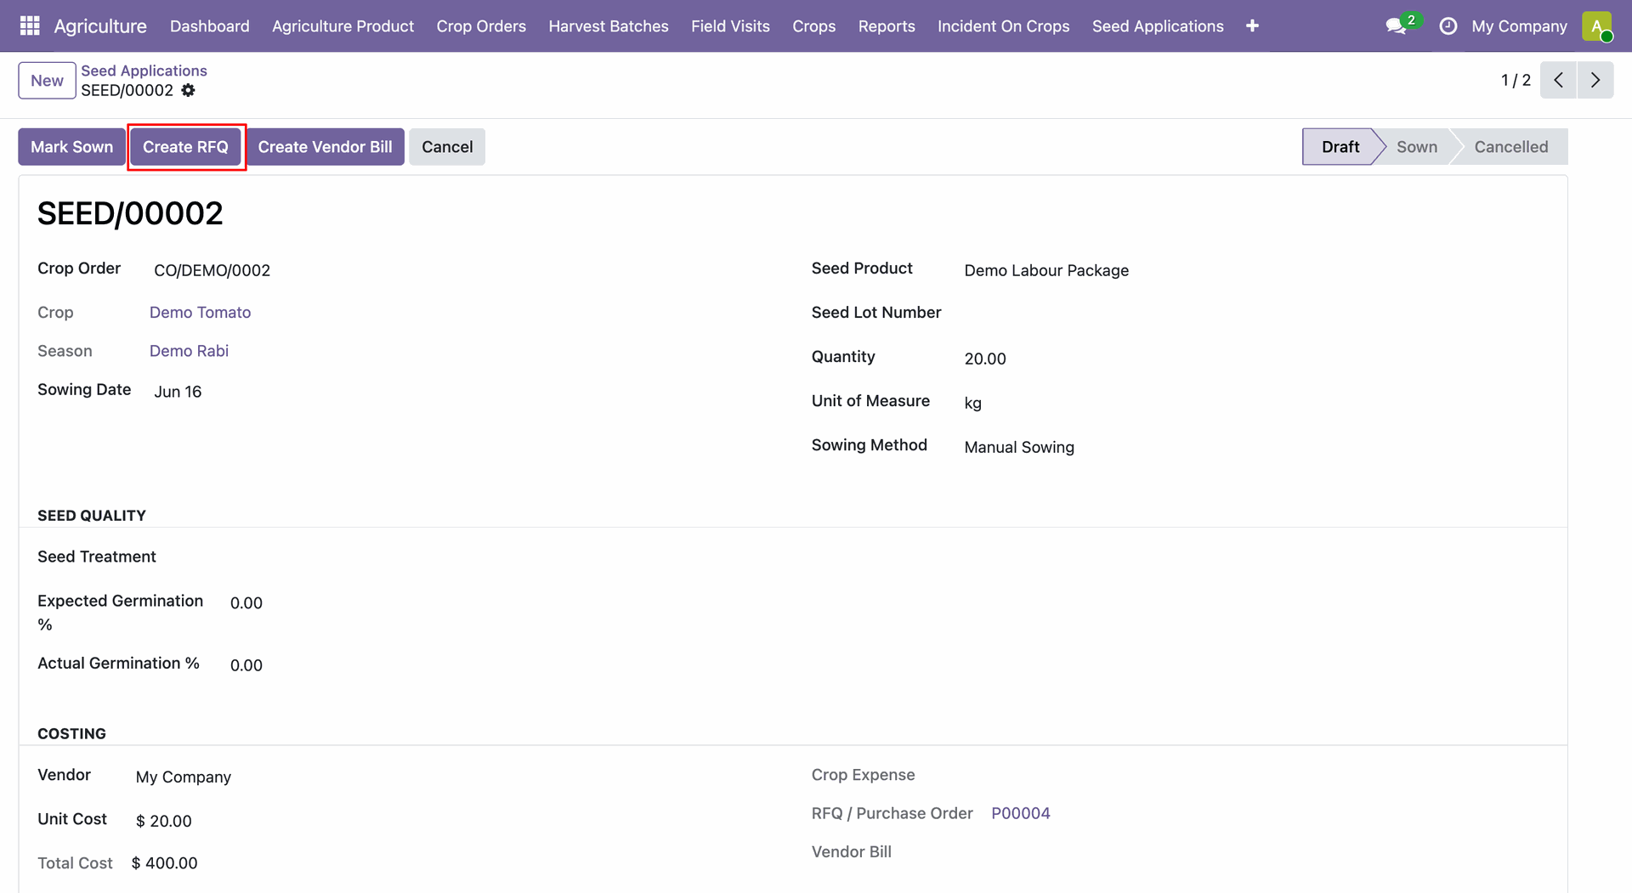Click the Sowing Date field
The height and width of the screenshot is (893, 1632).
click(459, 392)
